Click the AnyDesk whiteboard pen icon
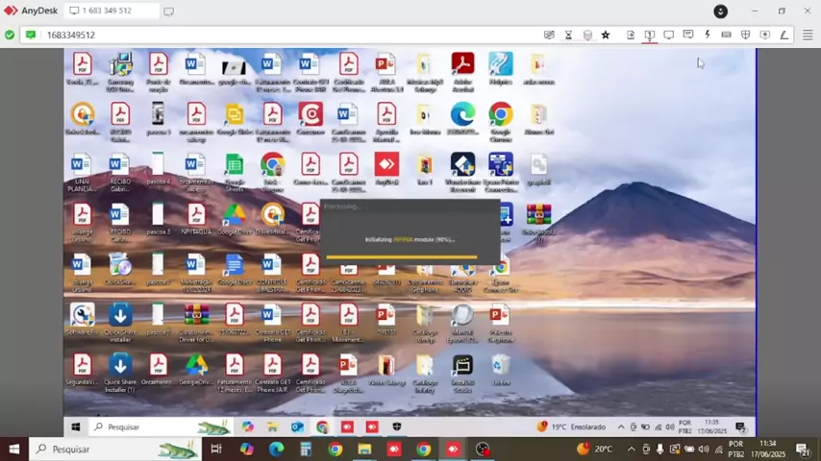This screenshot has height=461, width=821. pos(784,35)
